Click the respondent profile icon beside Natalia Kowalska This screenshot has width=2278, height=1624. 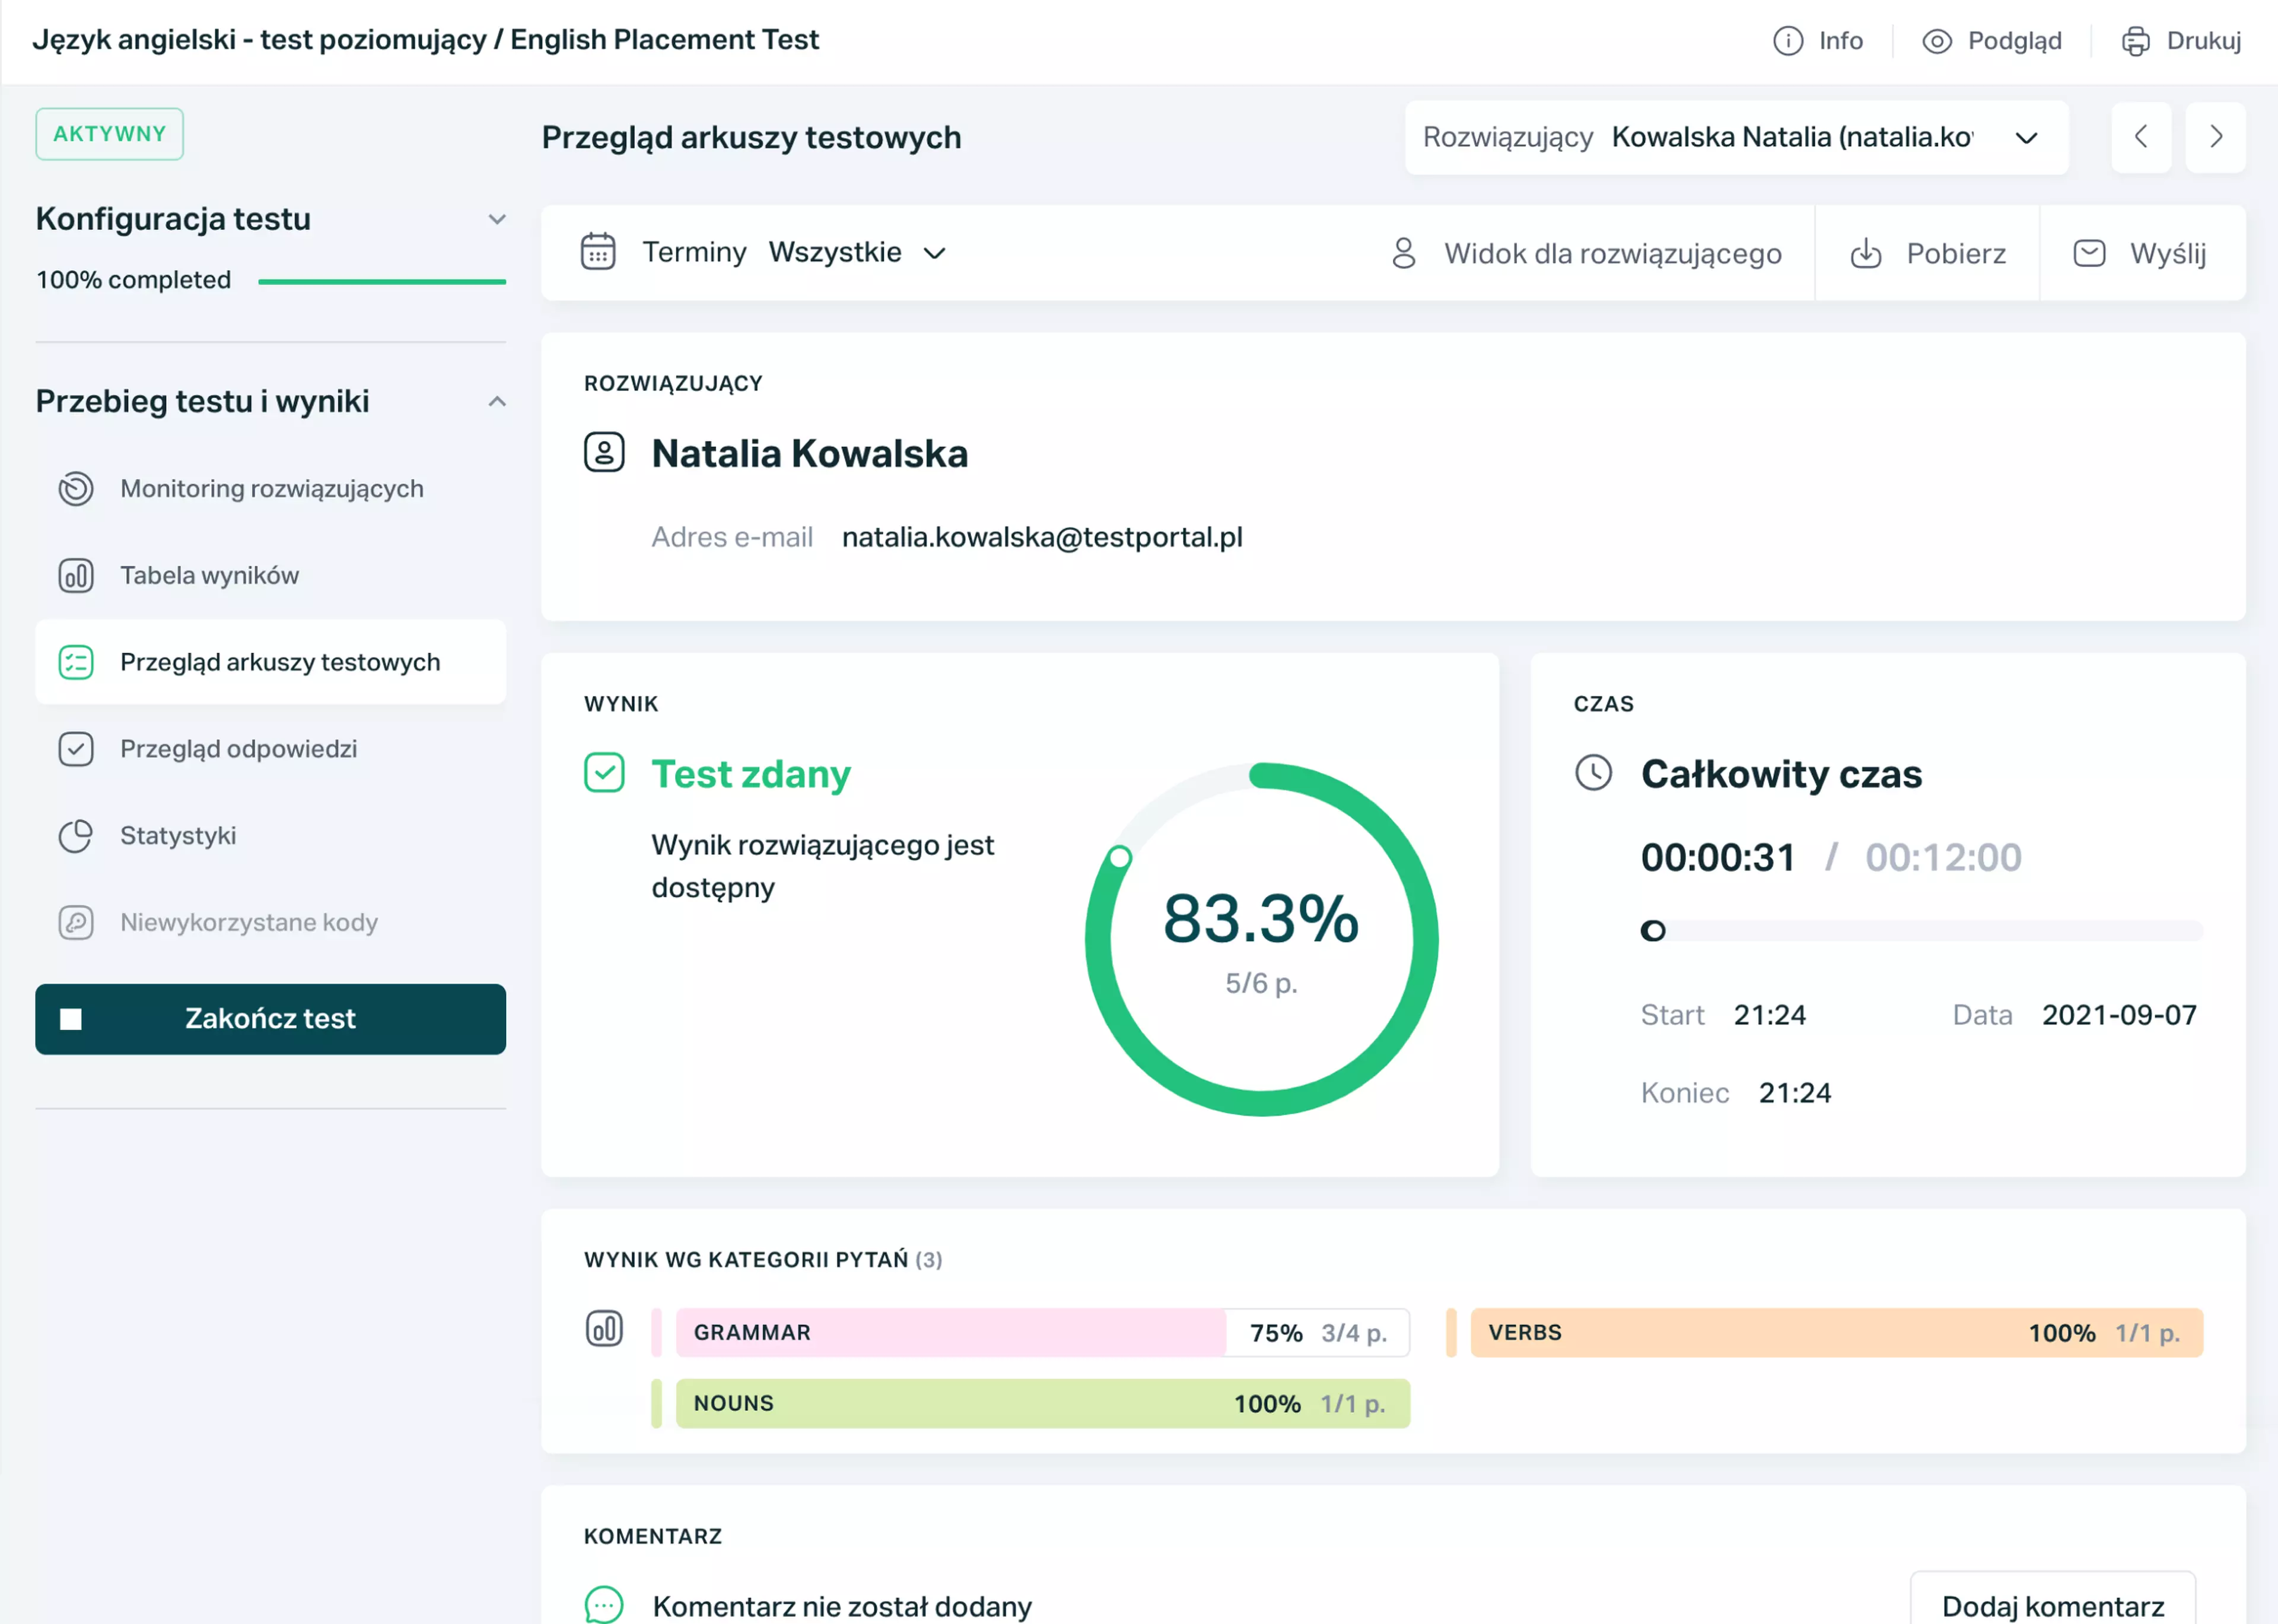point(605,453)
